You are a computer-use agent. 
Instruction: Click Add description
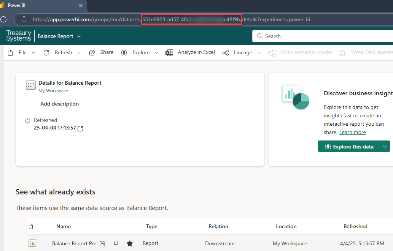click(59, 104)
